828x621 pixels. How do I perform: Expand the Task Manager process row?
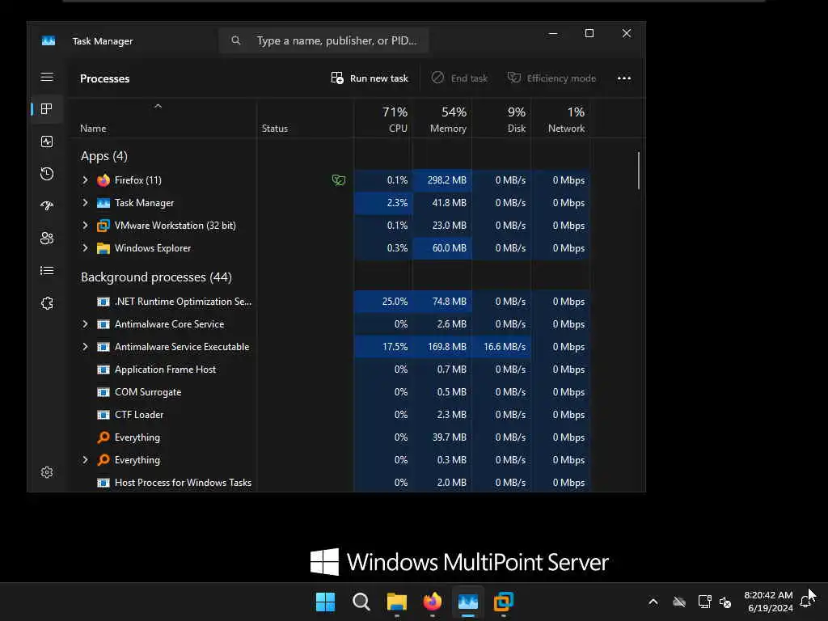pyautogui.click(x=85, y=203)
